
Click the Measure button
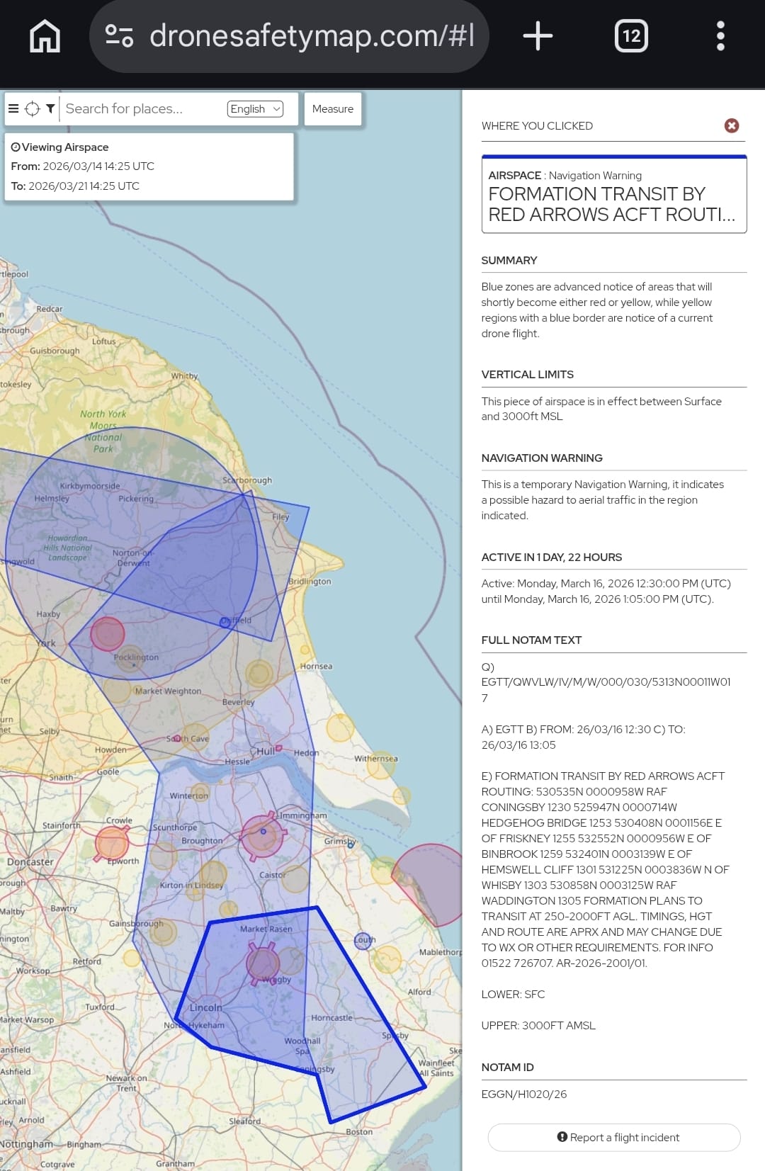point(333,108)
